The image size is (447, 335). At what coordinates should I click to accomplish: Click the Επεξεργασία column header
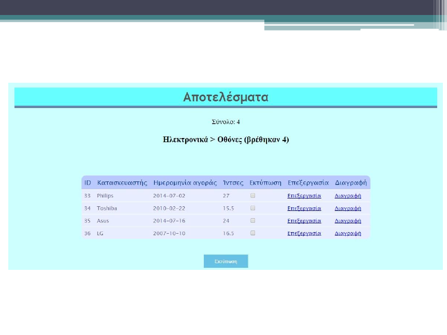click(308, 183)
